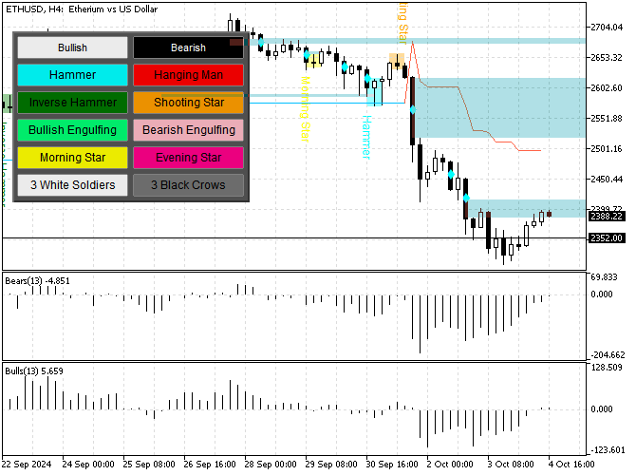Choose the Morning Star button
636x475 pixels.
tap(72, 158)
